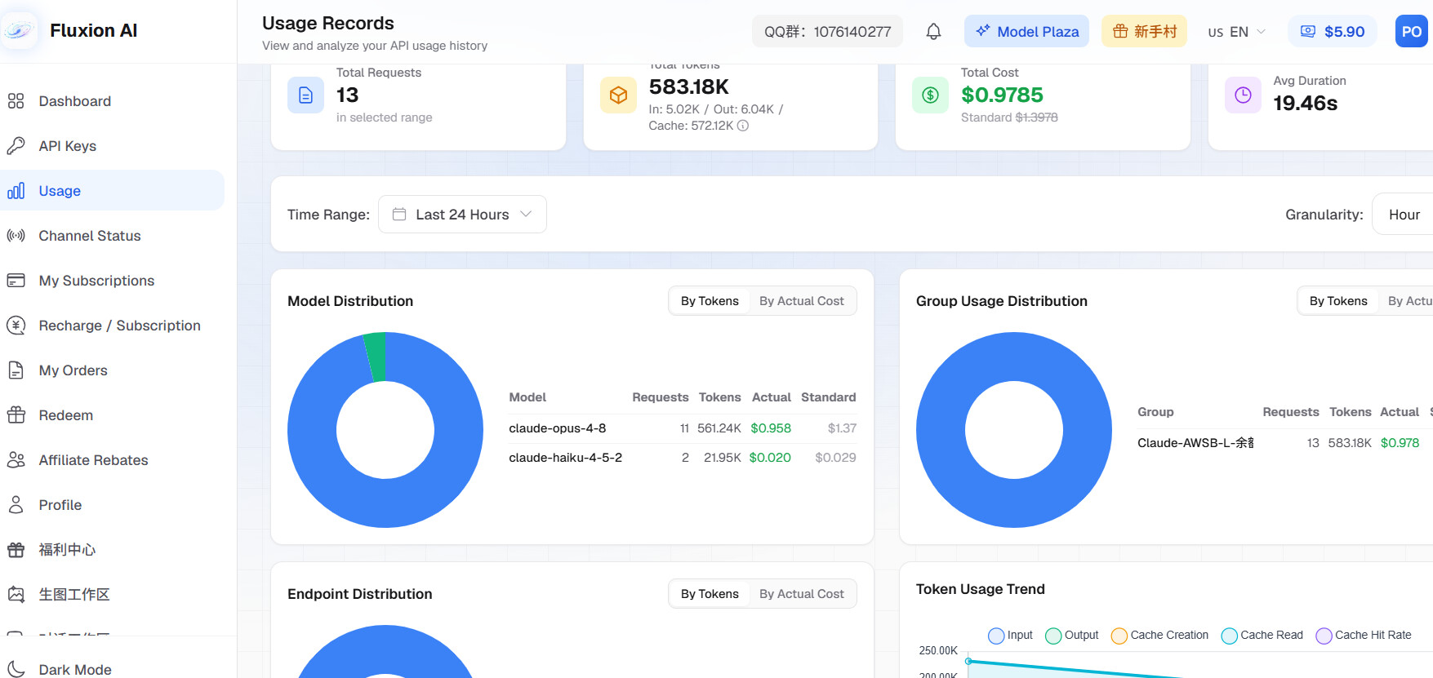The width and height of the screenshot is (1433, 678).
Task: Click the Dark Mode moon icon
Action: click(x=16, y=670)
